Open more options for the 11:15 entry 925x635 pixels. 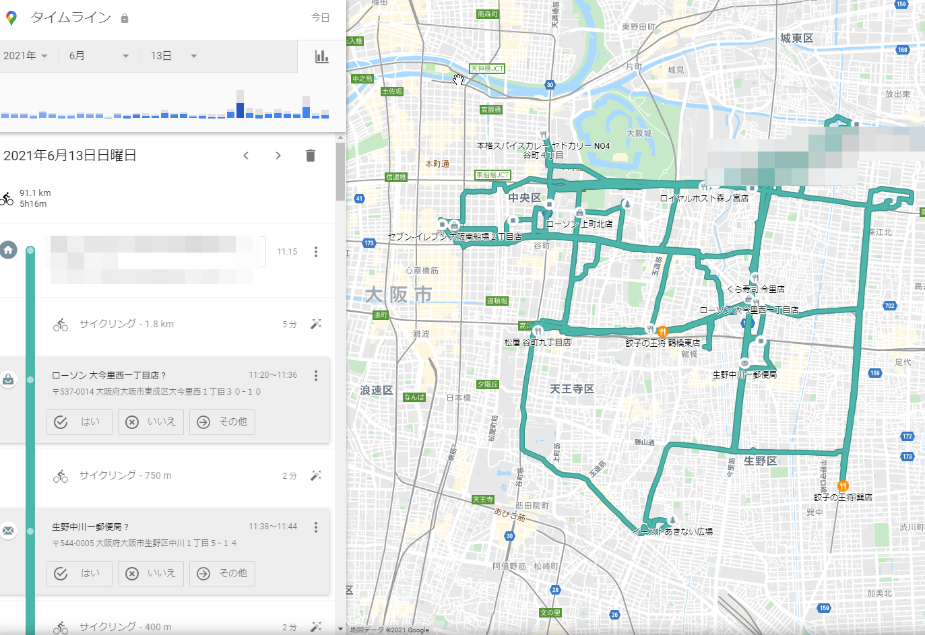coord(315,252)
